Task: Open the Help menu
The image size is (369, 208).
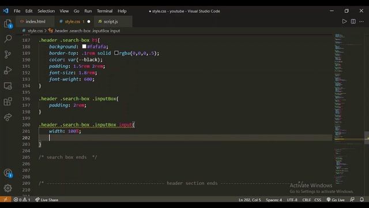Action: pos(122,11)
